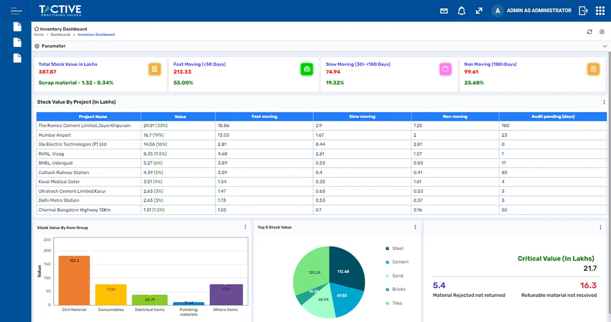Click the admin avatar circle
The width and height of the screenshot is (611, 322).
pyautogui.click(x=497, y=11)
